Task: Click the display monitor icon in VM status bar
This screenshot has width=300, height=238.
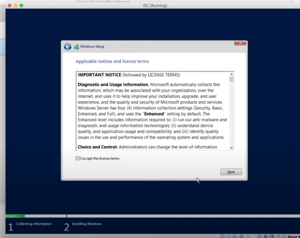Action: coord(259,237)
